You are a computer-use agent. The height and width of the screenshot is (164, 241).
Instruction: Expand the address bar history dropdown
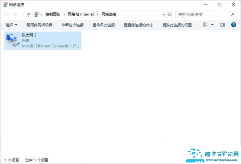click(164, 15)
